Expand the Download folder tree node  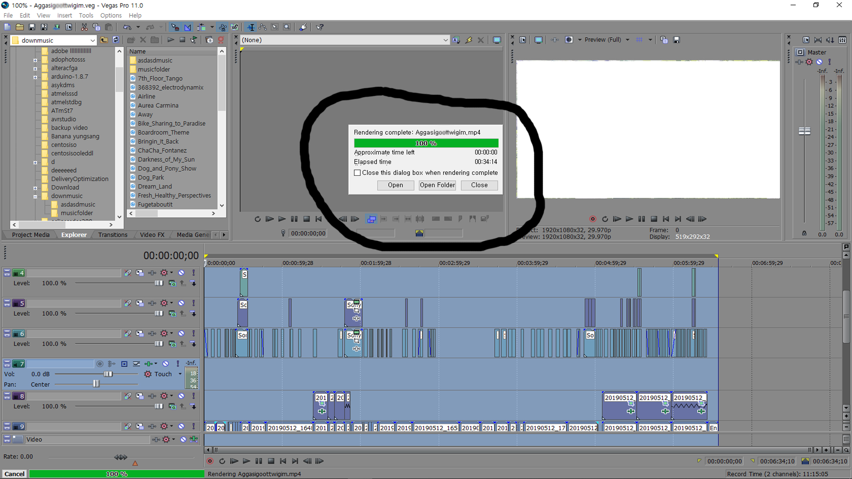pyautogui.click(x=35, y=188)
